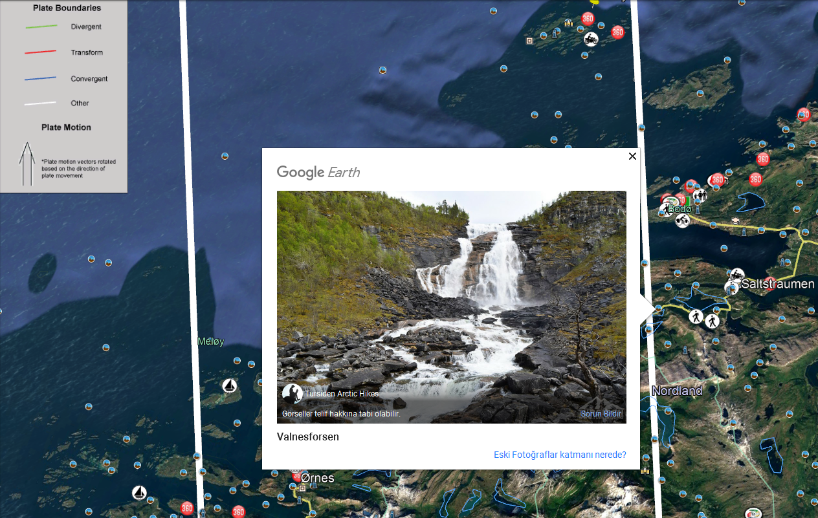Click the 'Sorun Bildir' report link
Screen dimensions: 818x518
pos(601,414)
